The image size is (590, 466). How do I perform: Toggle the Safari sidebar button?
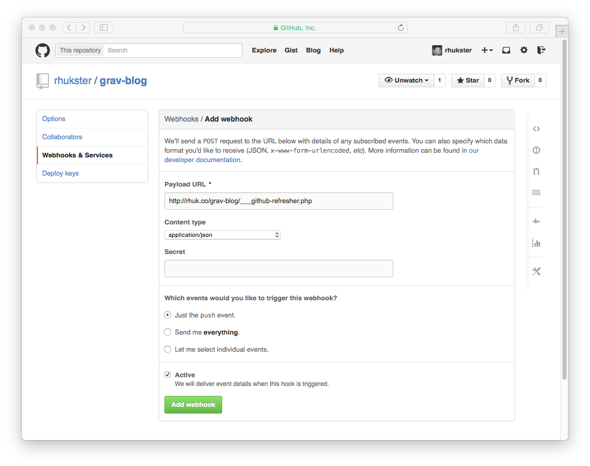104,28
